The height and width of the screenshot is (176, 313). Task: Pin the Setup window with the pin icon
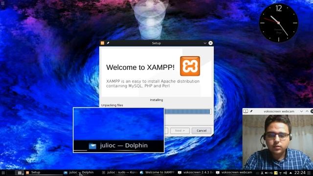click(x=108, y=43)
